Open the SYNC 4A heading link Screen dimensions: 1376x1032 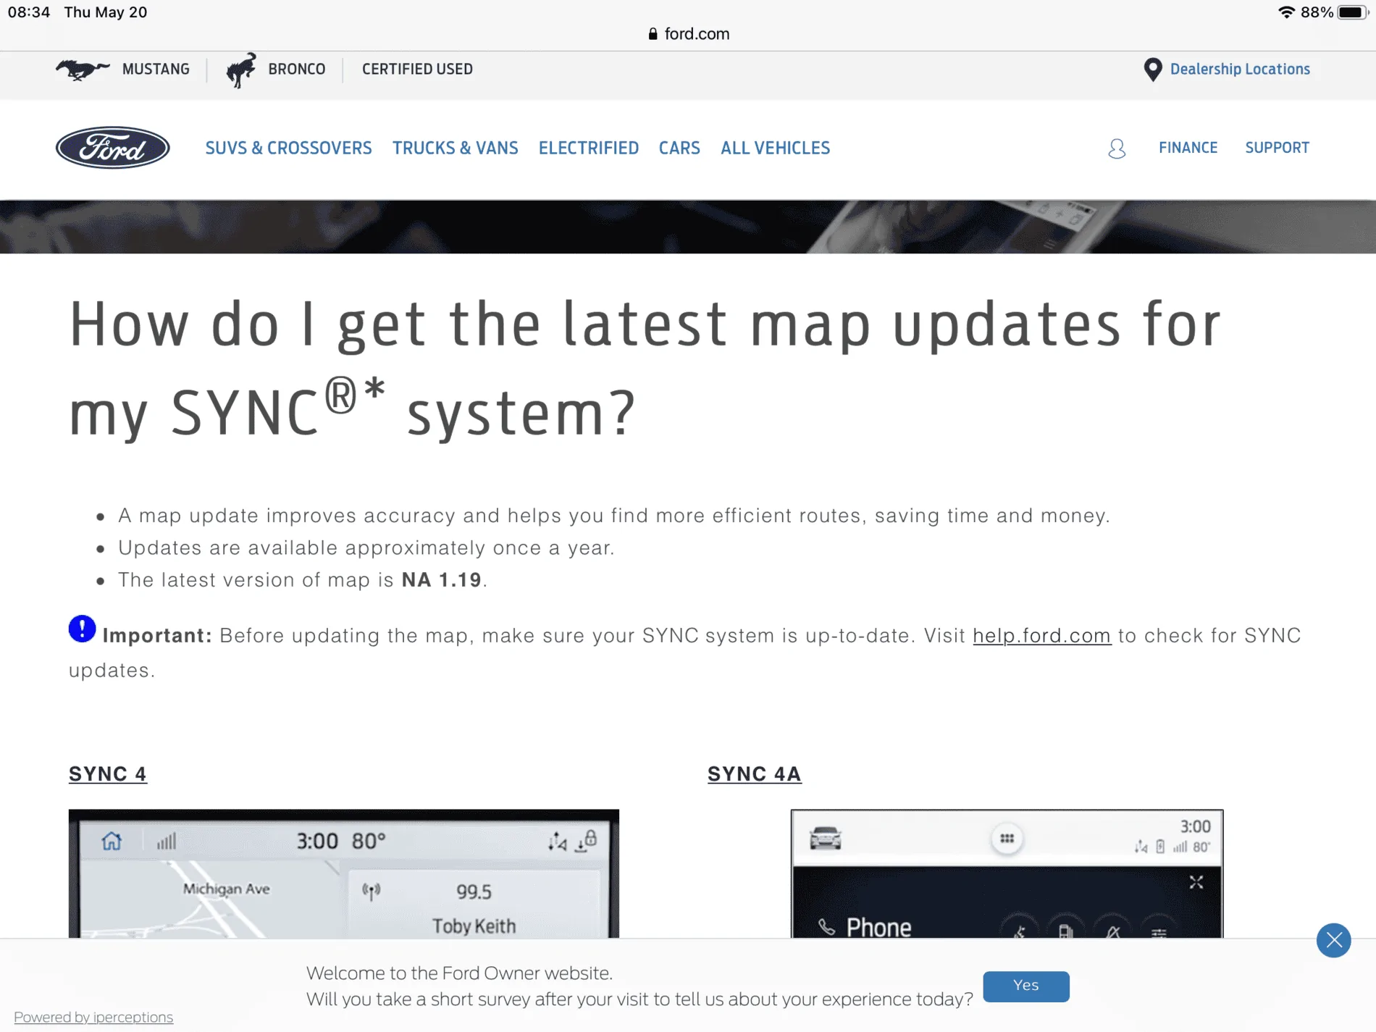point(754,774)
